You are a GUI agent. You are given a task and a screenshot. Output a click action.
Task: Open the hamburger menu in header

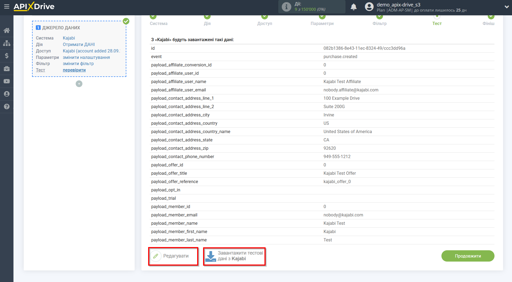pos(7,6)
